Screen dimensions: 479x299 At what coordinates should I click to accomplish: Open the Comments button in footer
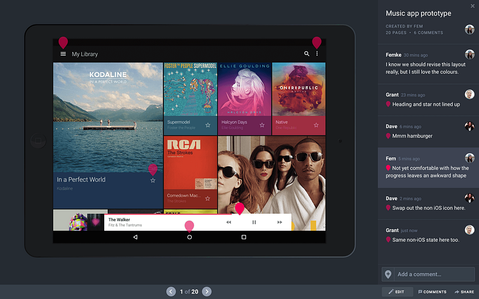coord(432,292)
